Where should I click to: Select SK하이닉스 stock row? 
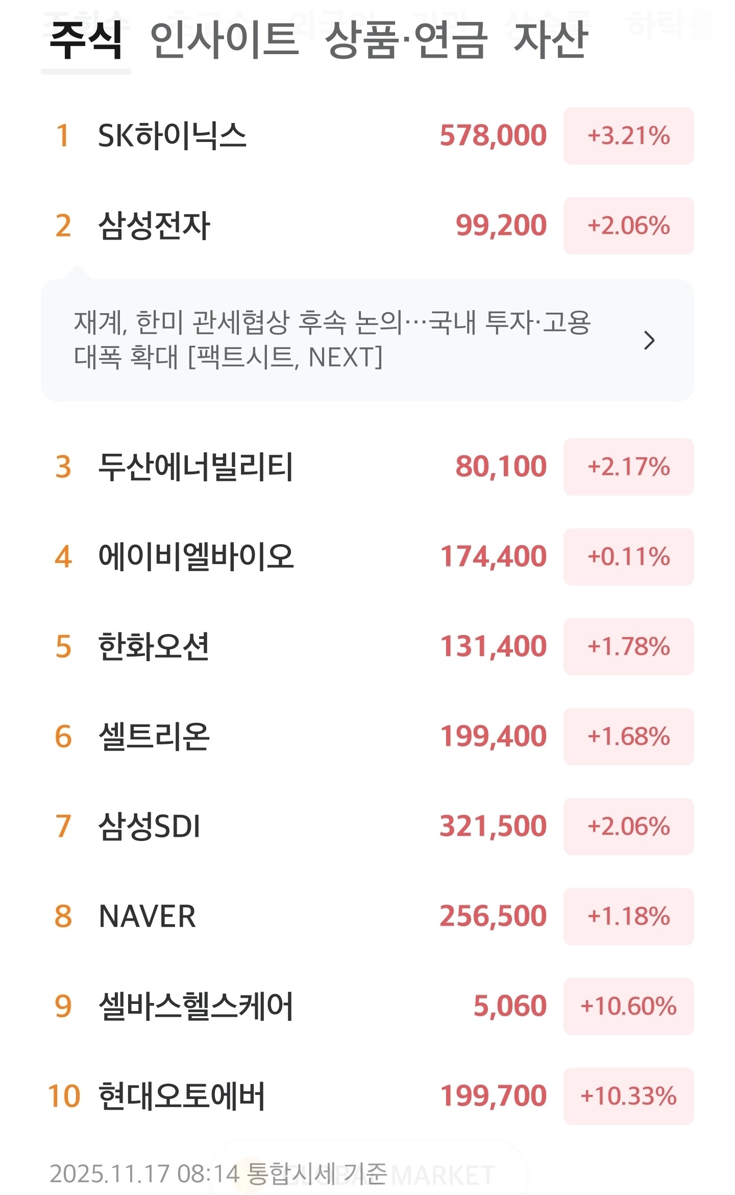coord(172,136)
